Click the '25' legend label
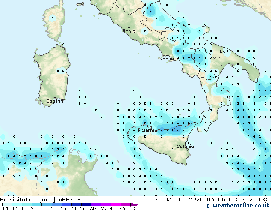 pyautogui.click(x=83, y=208)
